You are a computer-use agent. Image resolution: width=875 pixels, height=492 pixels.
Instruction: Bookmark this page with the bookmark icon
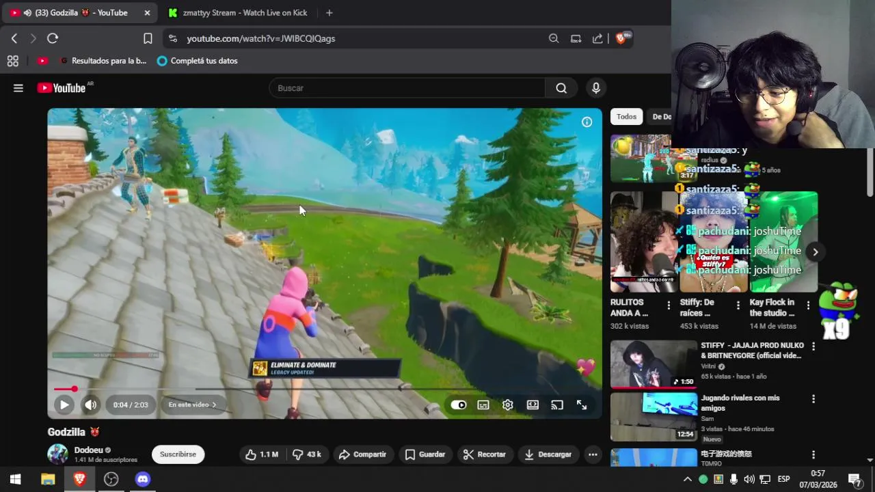pyautogui.click(x=148, y=38)
